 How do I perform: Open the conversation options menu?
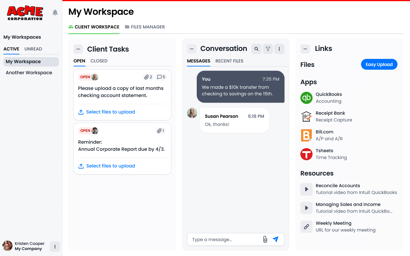279,49
